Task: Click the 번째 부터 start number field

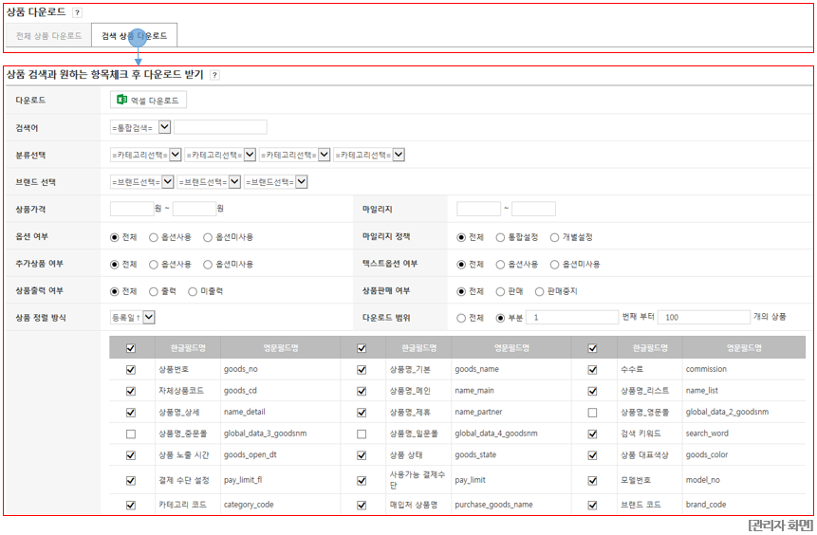Action: [x=572, y=317]
